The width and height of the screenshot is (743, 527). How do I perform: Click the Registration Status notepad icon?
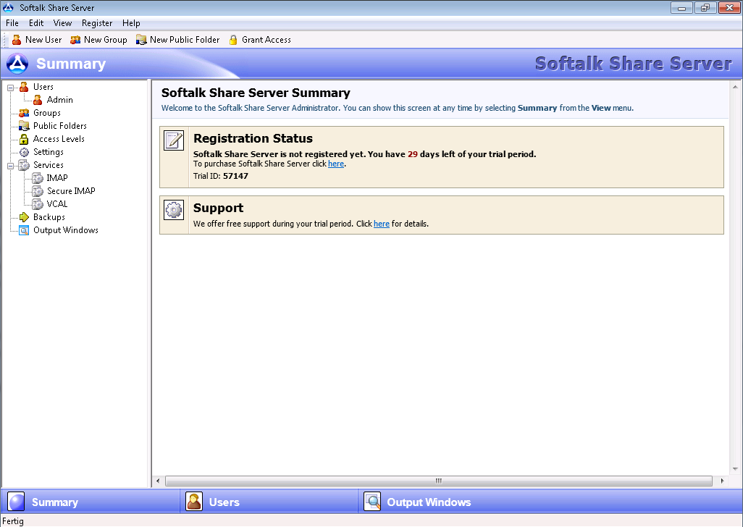tap(174, 140)
